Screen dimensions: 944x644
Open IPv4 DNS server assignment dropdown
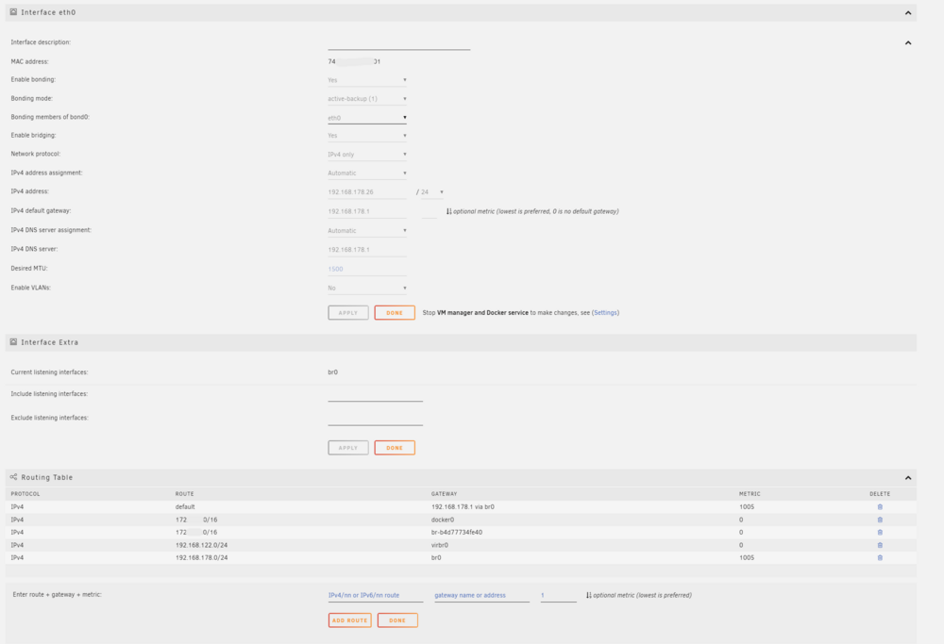367,230
